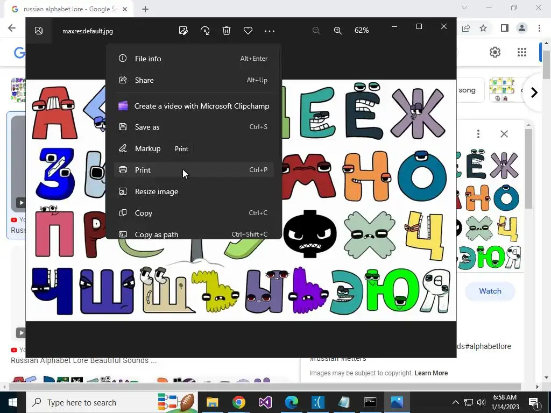This screenshot has height=413, width=551.
Task: Open the Google apps grid icon
Action: pyautogui.click(x=522, y=52)
